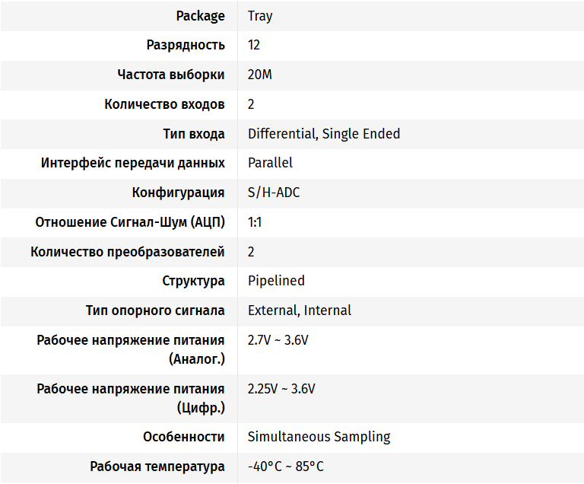Click the "Количество входов" label

164,104
